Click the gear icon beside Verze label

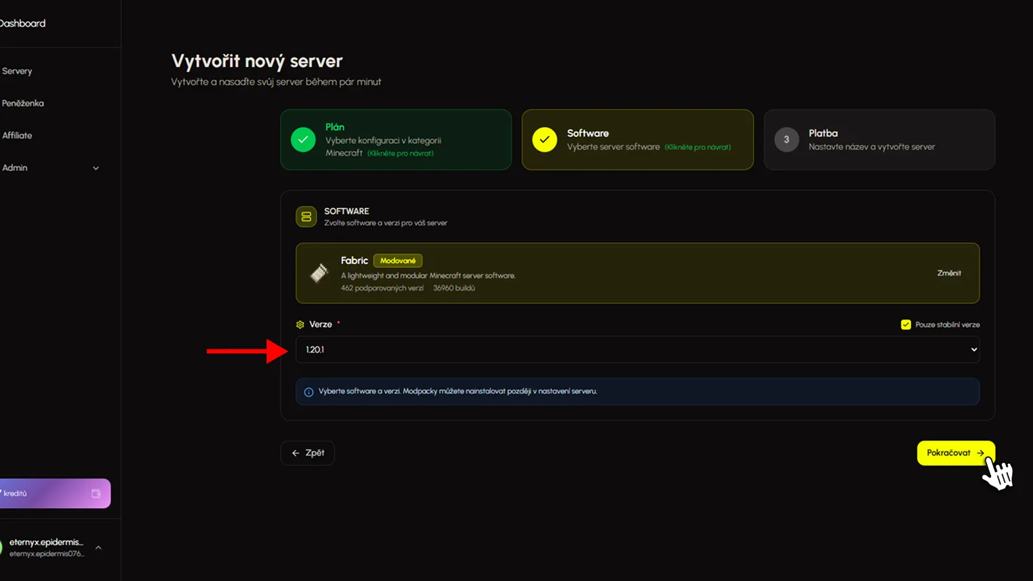click(x=300, y=324)
